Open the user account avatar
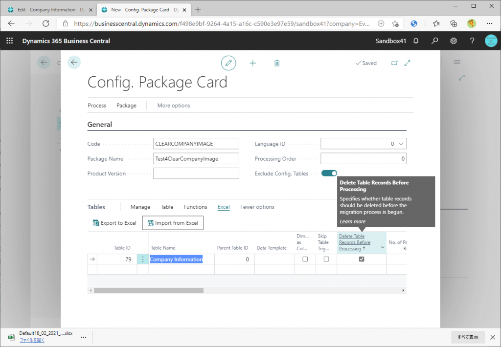This screenshot has height=347, width=501. coord(491,41)
